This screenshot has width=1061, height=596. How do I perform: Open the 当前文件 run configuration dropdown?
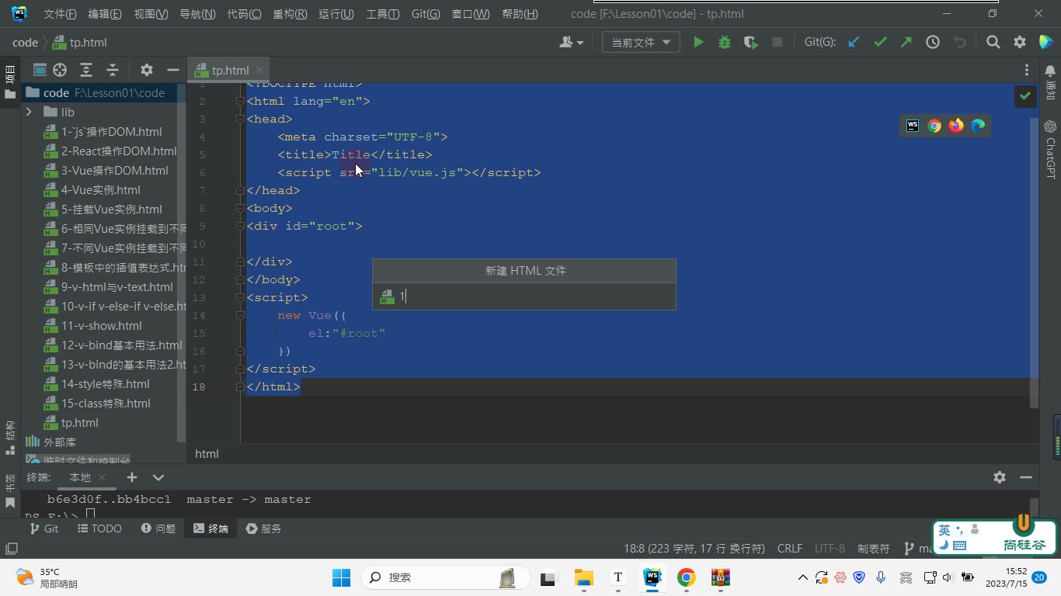[641, 43]
